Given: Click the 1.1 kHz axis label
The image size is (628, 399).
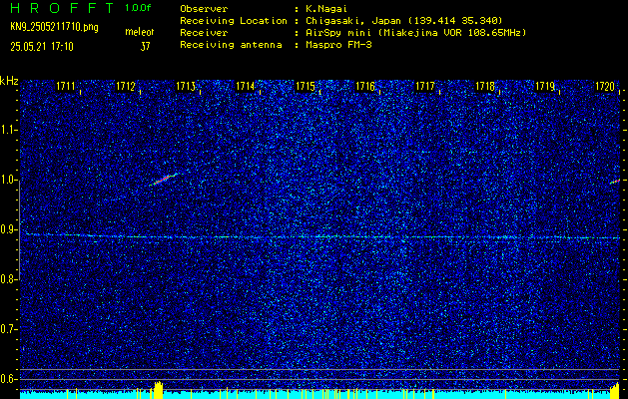Looking at the screenshot, I should click(8, 130).
